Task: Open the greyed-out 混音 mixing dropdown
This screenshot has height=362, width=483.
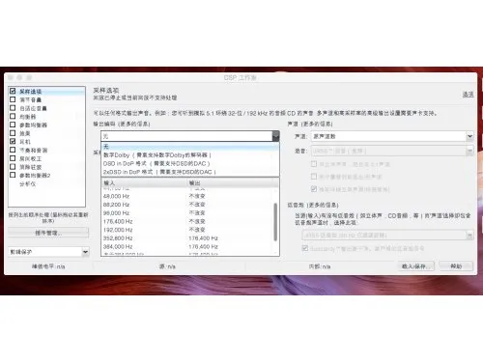Action: tap(392, 151)
